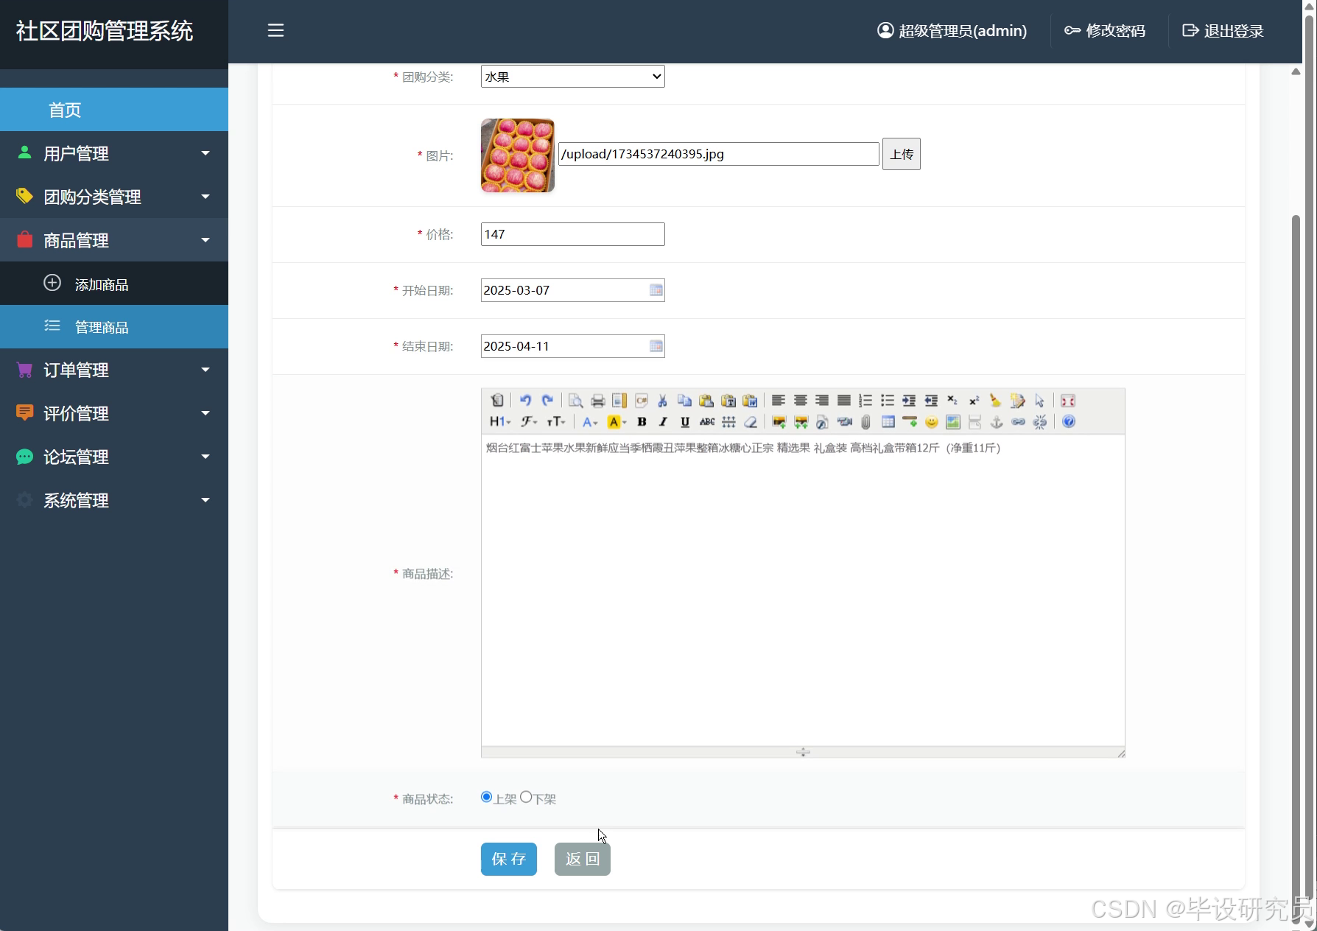
Task: Open the 系统管理 sidebar menu
Action: click(114, 500)
